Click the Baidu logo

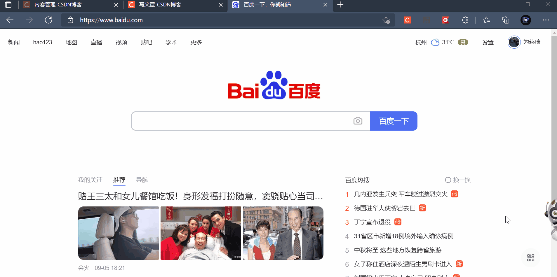coord(274,85)
